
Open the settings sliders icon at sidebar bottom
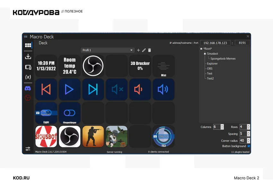tap(28, 148)
